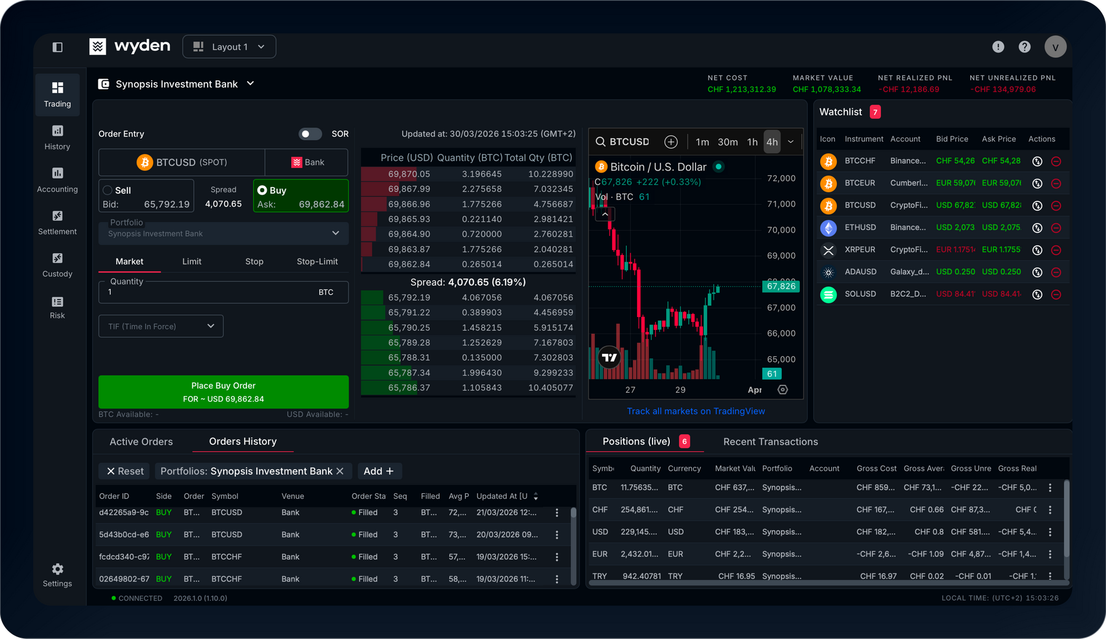Open the Portfolio dropdown in Order Entry
Viewport: 1106px width, 639px height.
224,233
